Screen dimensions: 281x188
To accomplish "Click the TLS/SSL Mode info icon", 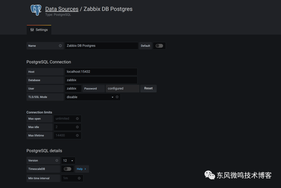I will tap(117, 97).
